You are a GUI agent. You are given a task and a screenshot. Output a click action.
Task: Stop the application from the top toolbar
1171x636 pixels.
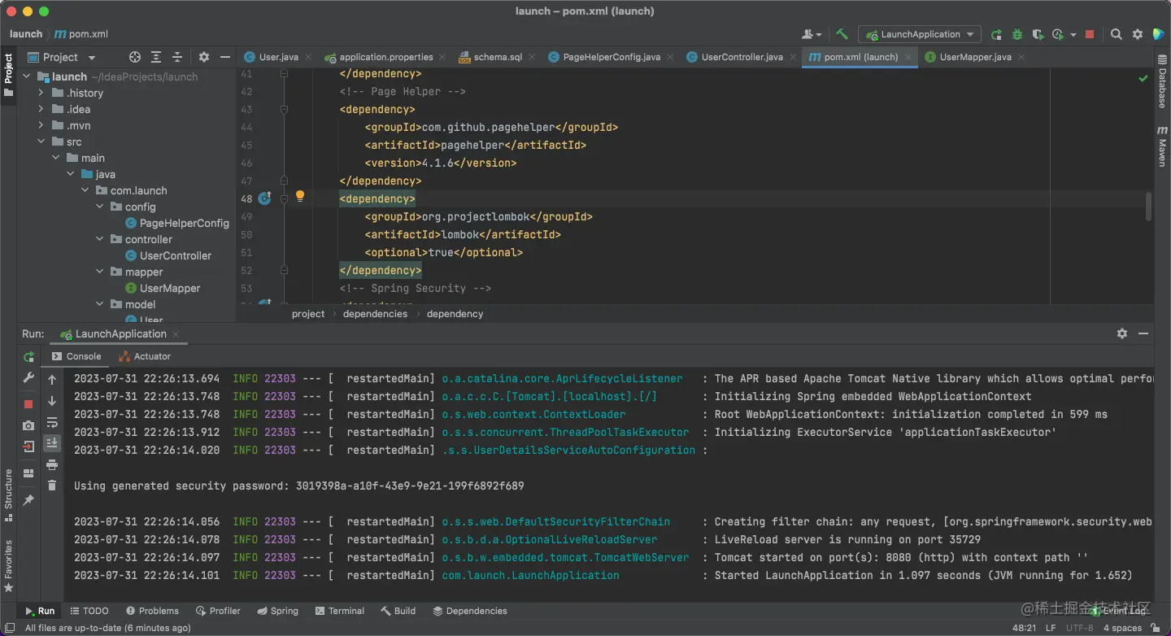pyautogui.click(x=1090, y=34)
